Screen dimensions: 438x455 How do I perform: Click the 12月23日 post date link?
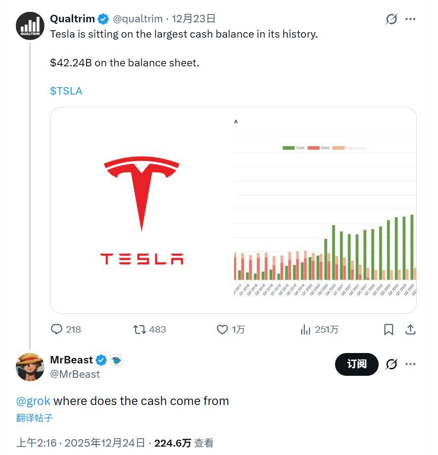pyautogui.click(x=194, y=19)
